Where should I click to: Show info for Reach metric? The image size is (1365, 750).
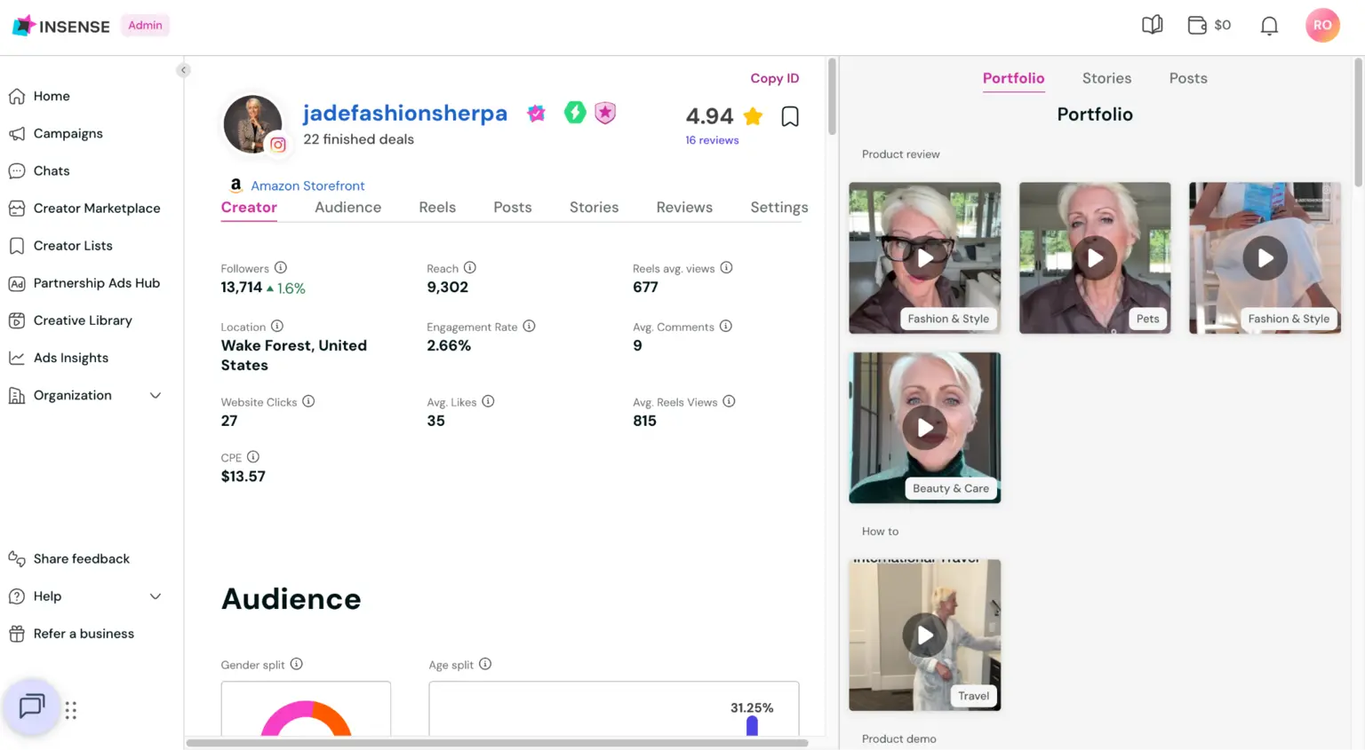[470, 267]
